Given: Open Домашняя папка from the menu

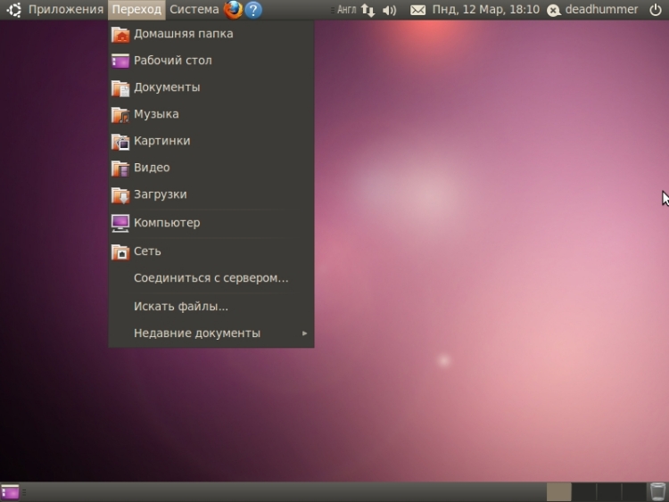Looking at the screenshot, I should [x=183, y=34].
